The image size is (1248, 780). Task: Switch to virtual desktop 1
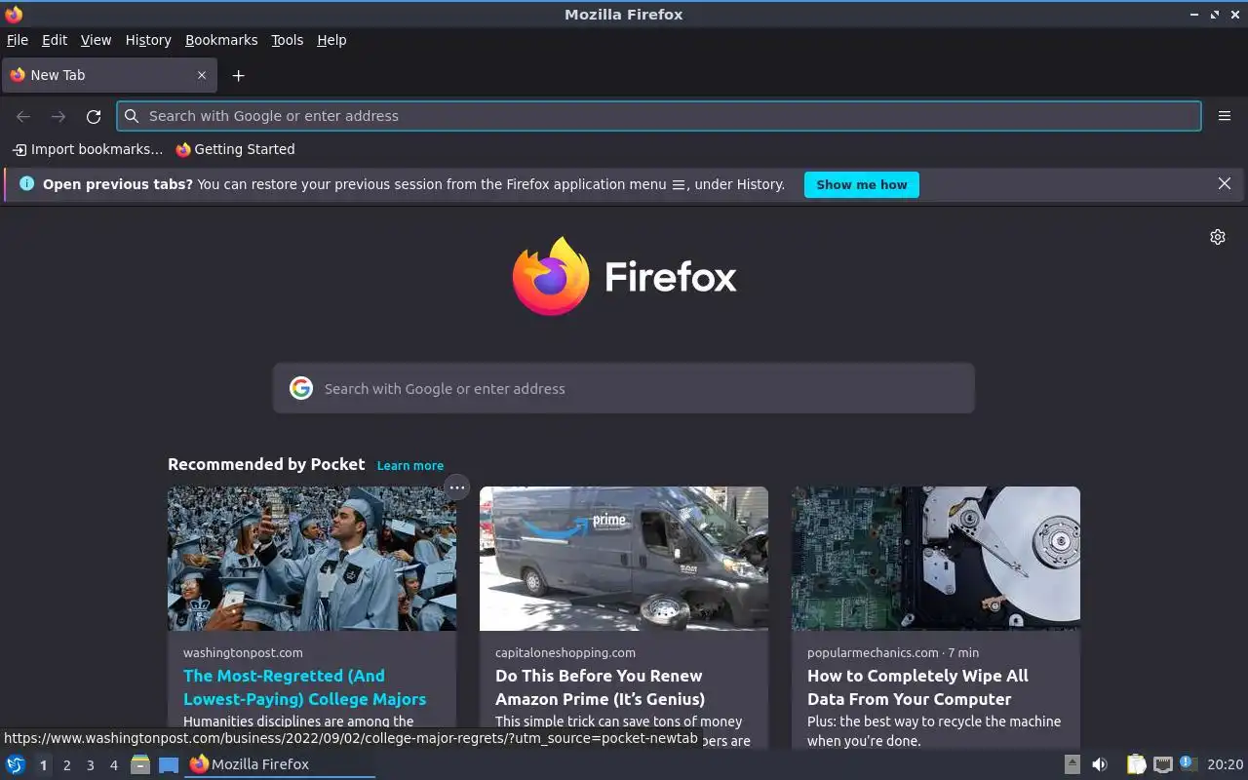tap(43, 765)
